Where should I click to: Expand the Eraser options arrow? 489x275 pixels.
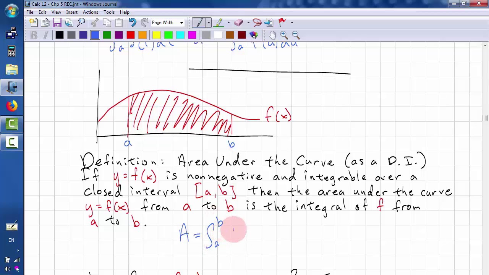point(248,23)
